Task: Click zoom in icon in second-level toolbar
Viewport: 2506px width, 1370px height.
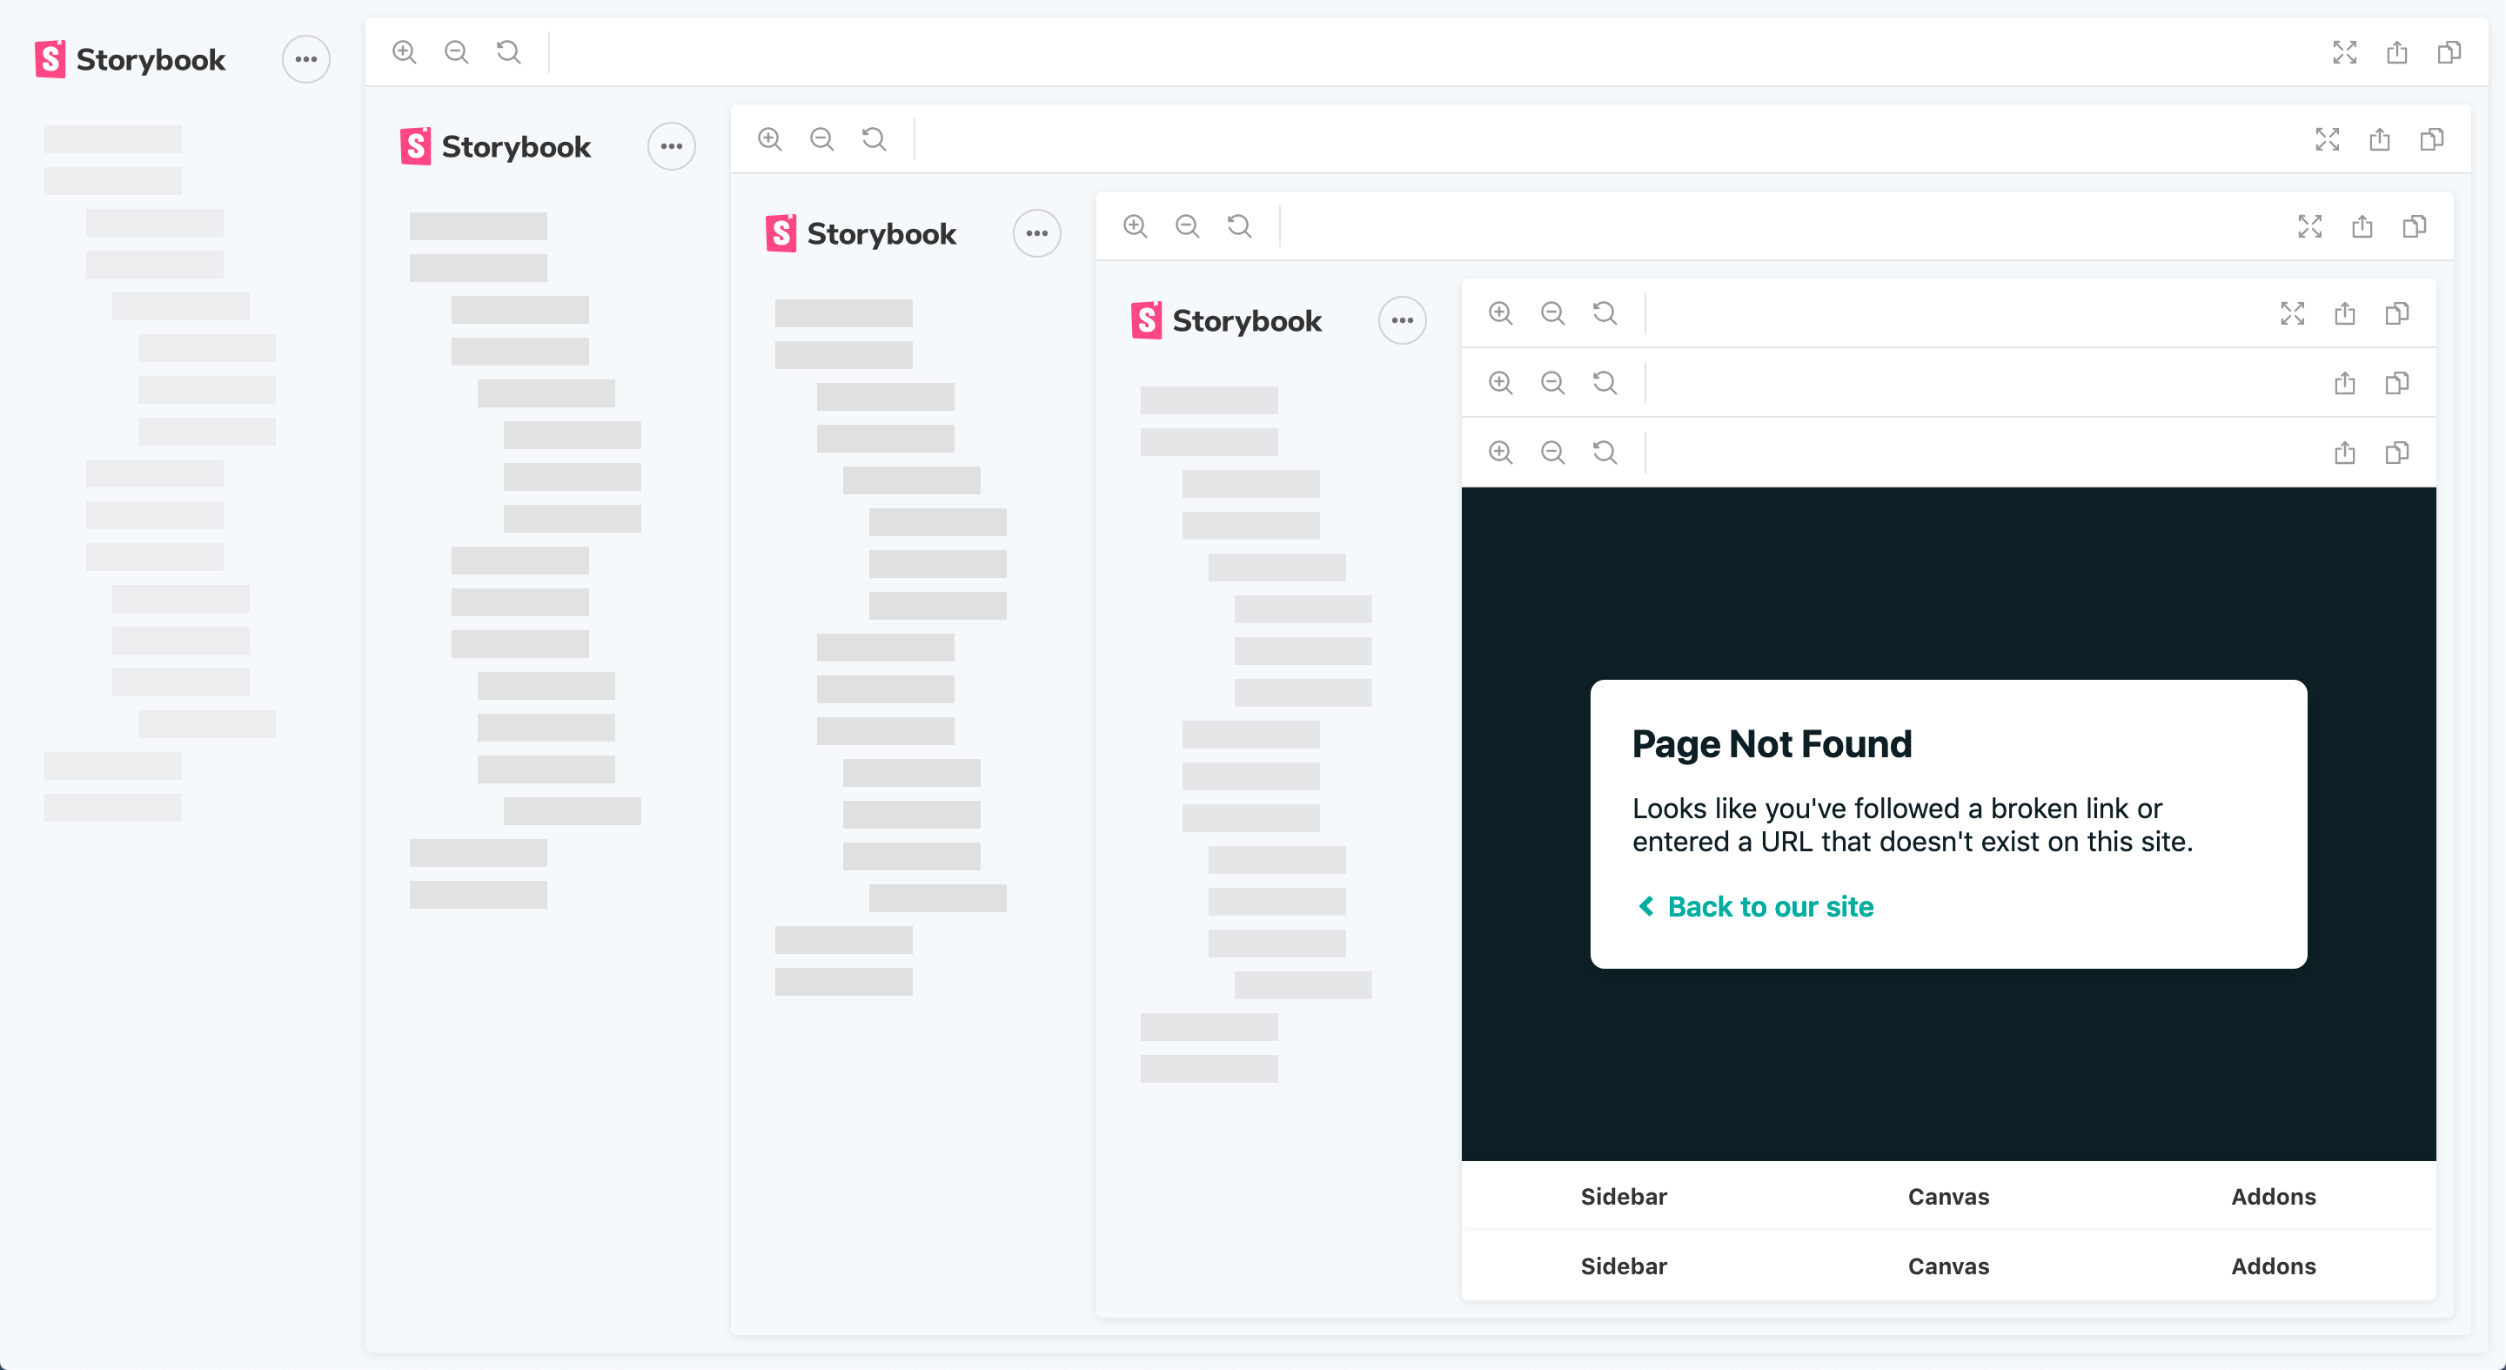Action: point(769,139)
